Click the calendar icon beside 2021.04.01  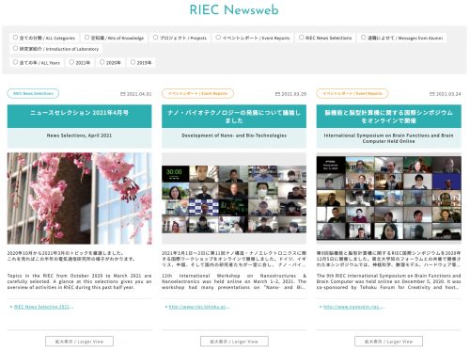click(123, 94)
